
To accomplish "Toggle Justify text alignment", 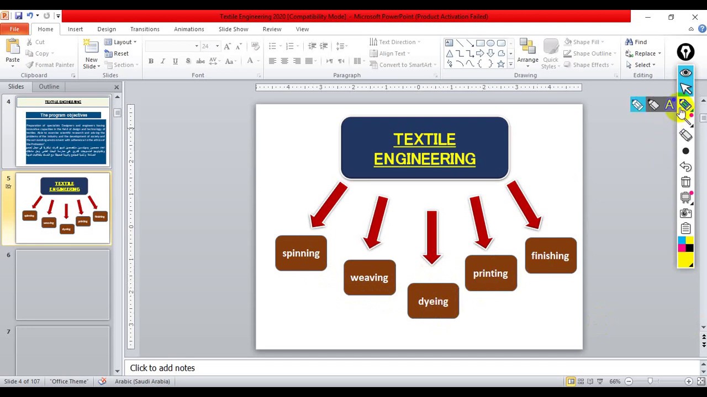I will click(x=309, y=61).
